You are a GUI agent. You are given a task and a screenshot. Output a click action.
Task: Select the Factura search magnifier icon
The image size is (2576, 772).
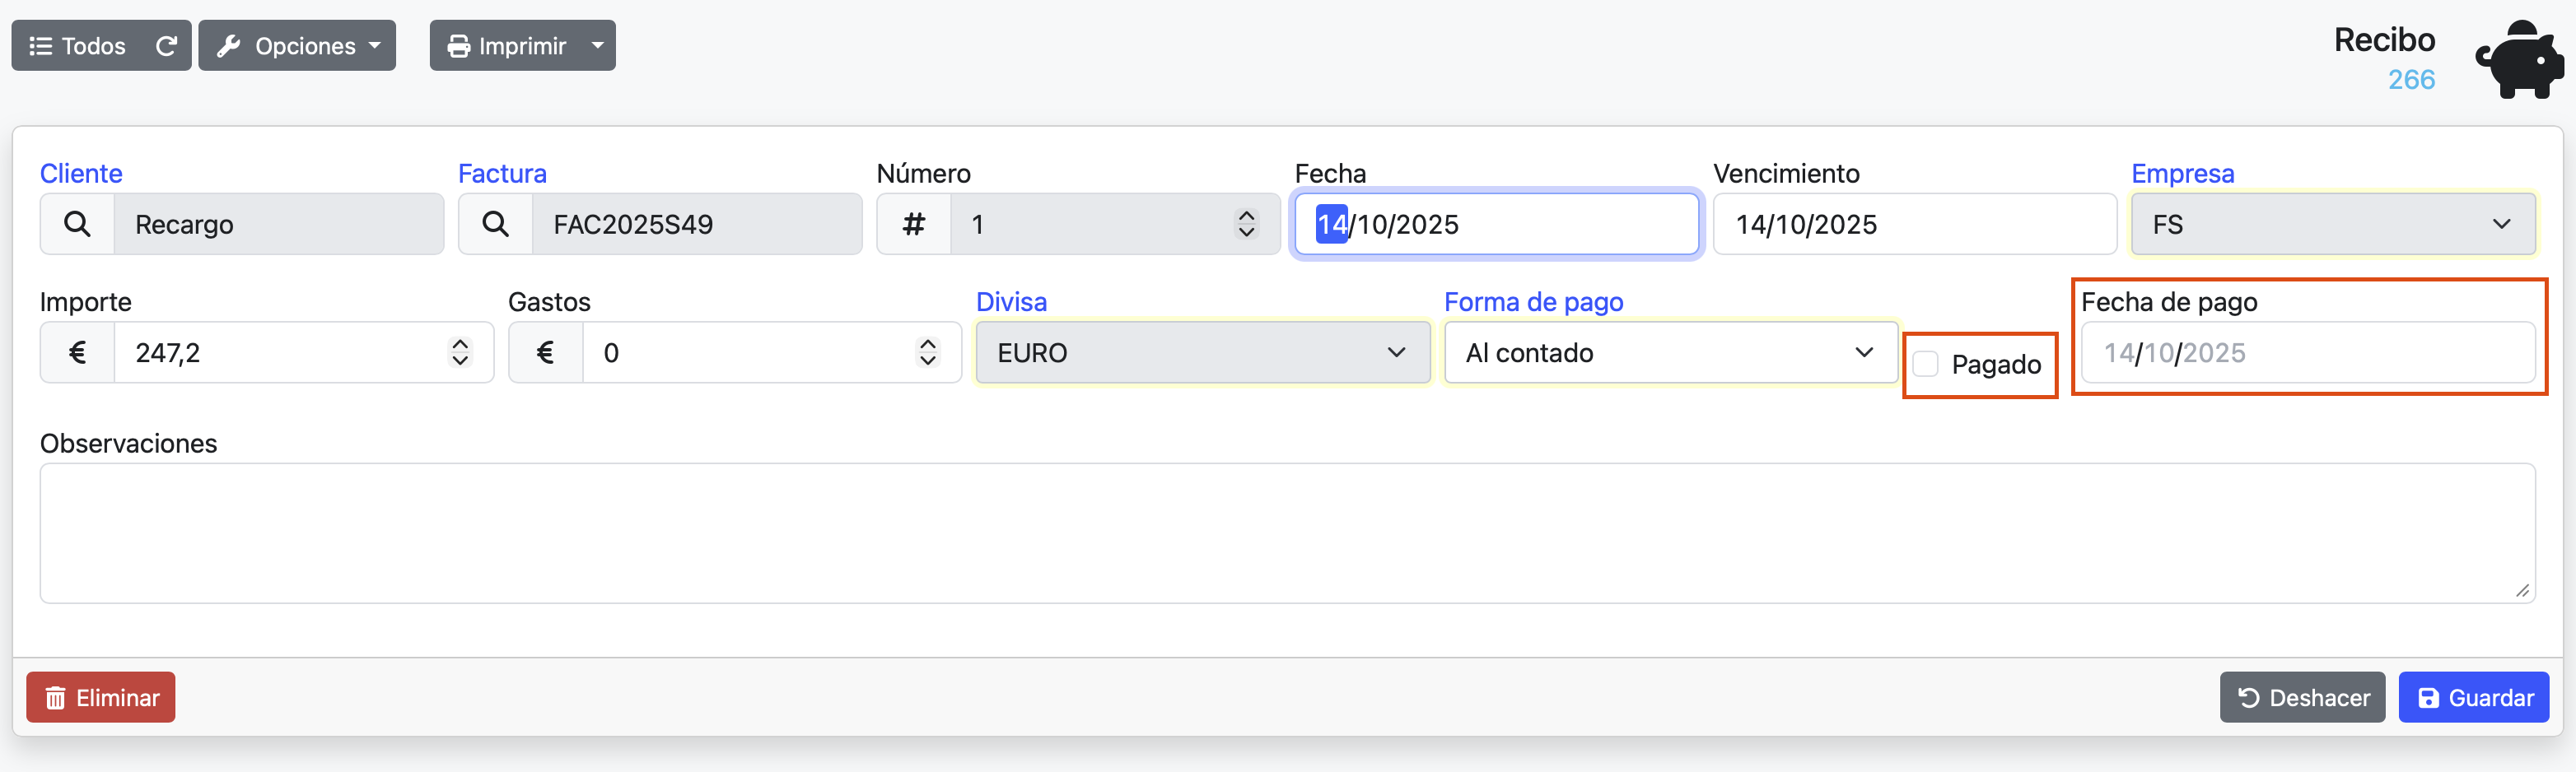point(495,224)
